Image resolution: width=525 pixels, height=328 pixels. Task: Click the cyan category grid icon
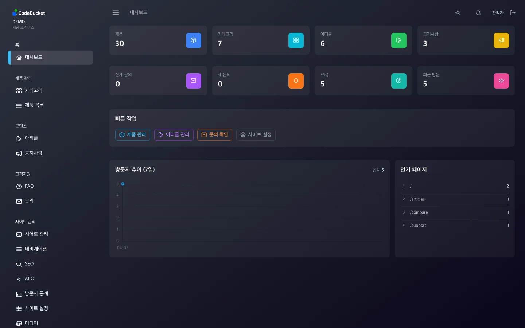(x=296, y=40)
